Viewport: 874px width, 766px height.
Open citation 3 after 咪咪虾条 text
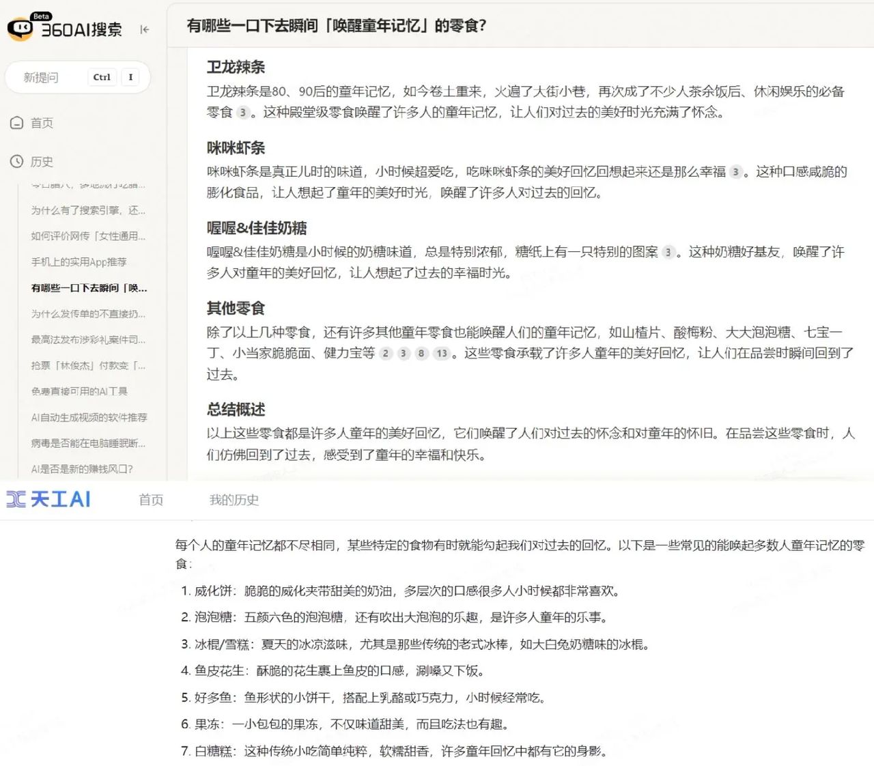click(737, 173)
